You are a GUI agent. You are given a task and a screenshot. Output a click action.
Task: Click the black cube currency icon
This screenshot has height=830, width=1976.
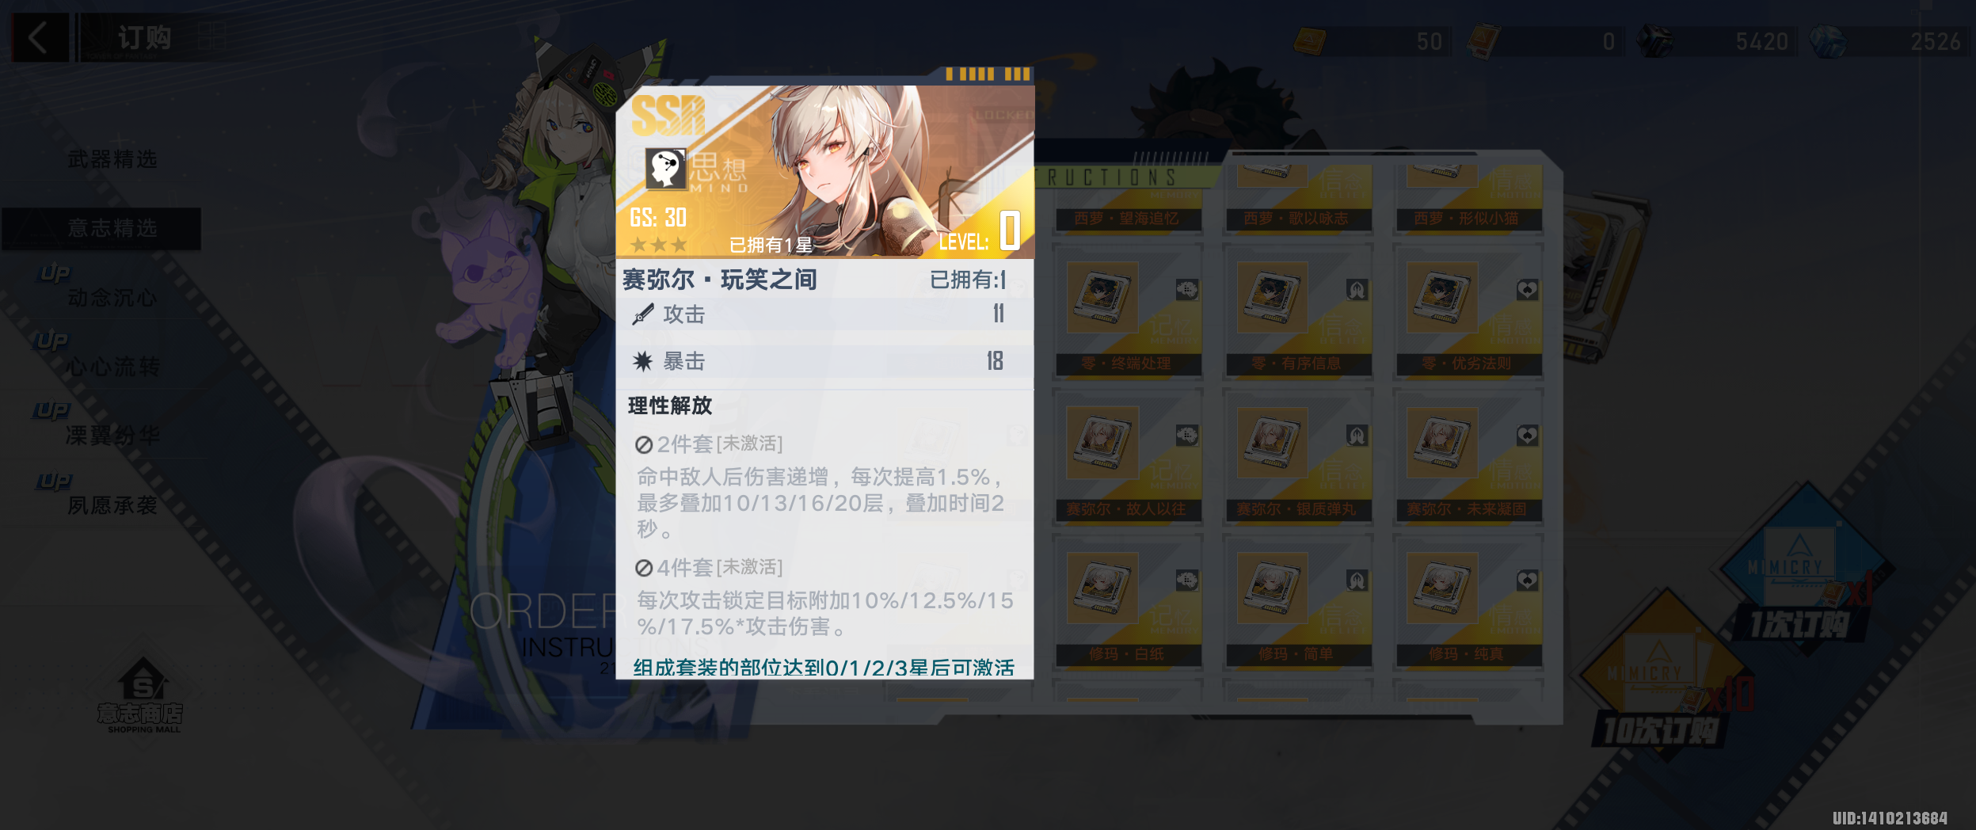[x=1655, y=41]
